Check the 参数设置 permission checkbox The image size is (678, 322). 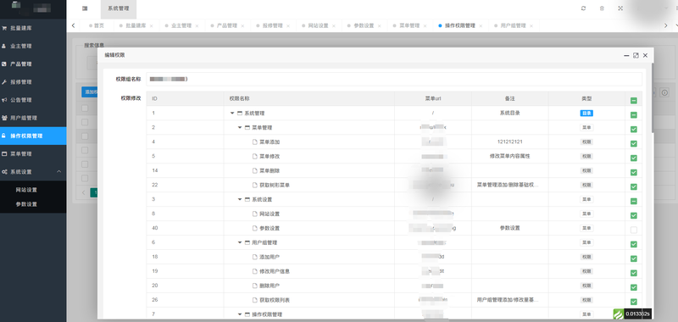[633, 230]
